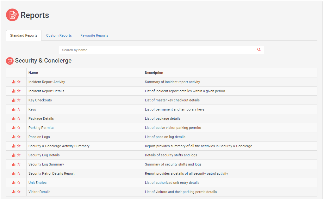Click the chart icon beside Key Checkouts
Image resolution: width=324 pixels, height=199 pixels.
[14, 100]
